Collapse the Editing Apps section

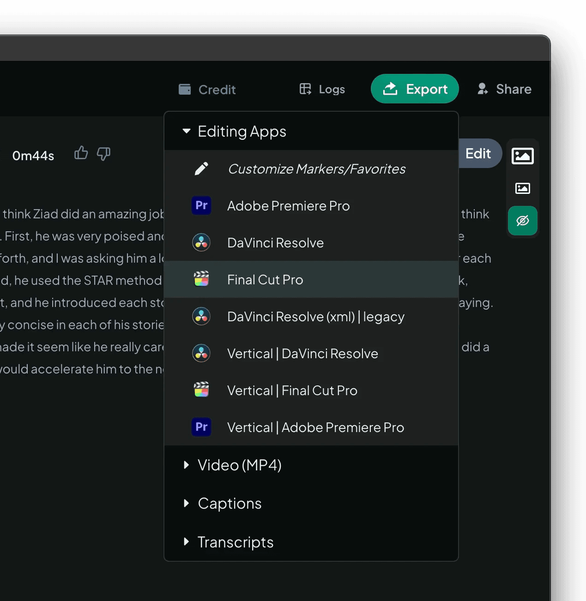click(x=311, y=131)
